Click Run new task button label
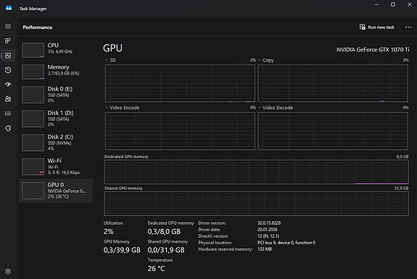Screen dimensions: 417x279 pyautogui.click(x=381, y=28)
